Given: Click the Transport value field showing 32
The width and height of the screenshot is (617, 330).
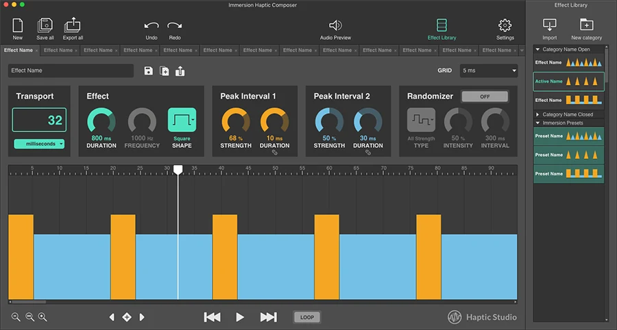Looking at the screenshot, I should 39,120.
